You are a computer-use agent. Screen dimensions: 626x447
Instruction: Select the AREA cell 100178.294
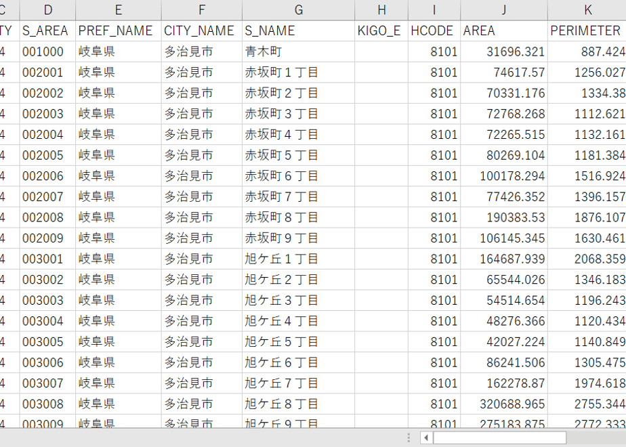pos(504,176)
